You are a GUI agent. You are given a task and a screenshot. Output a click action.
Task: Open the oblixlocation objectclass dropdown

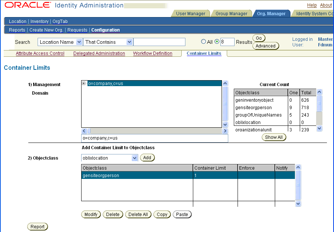pos(134,158)
